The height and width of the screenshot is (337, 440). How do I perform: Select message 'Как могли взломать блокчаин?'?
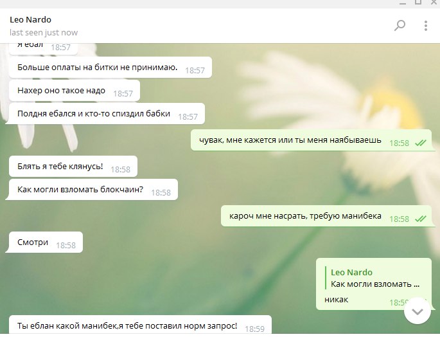pos(91,190)
